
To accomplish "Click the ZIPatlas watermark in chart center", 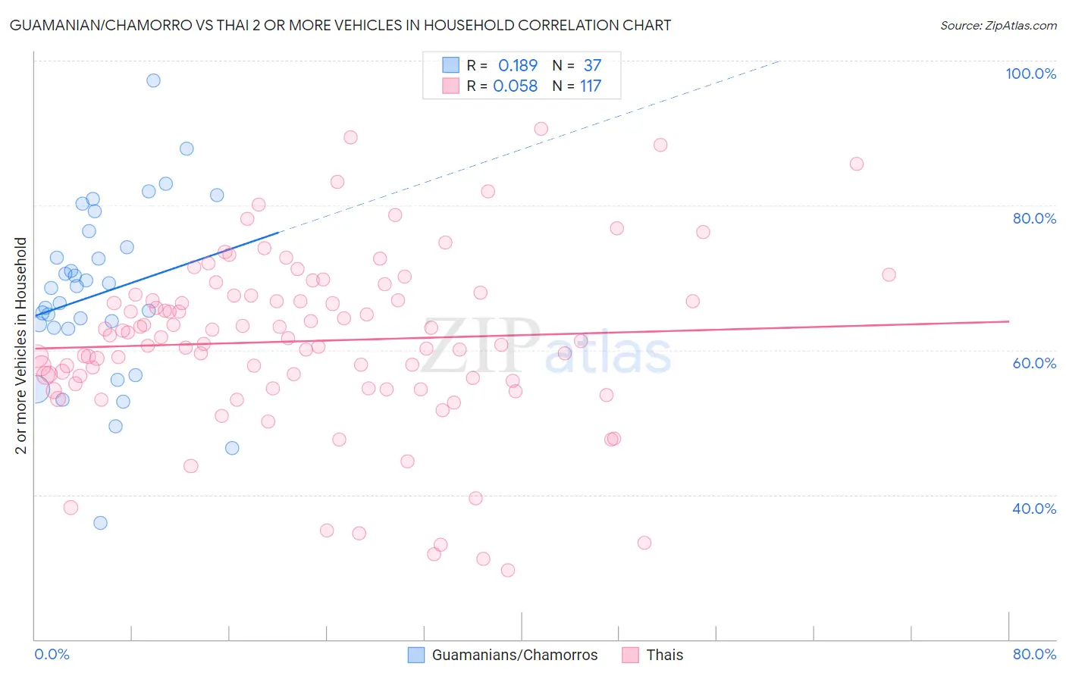I will [x=546, y=346].
